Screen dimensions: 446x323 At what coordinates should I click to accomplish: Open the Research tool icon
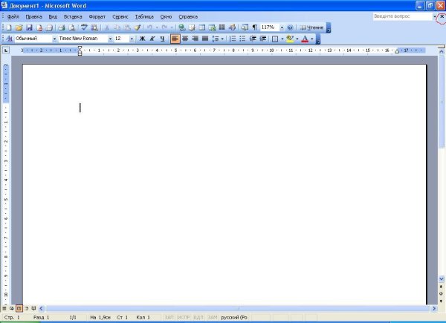click(x=94, y=27)
